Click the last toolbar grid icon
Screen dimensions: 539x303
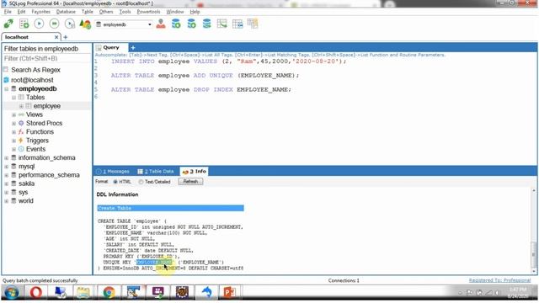253,24
